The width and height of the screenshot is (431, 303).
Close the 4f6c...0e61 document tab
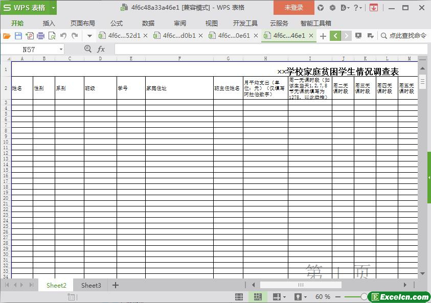256,36
